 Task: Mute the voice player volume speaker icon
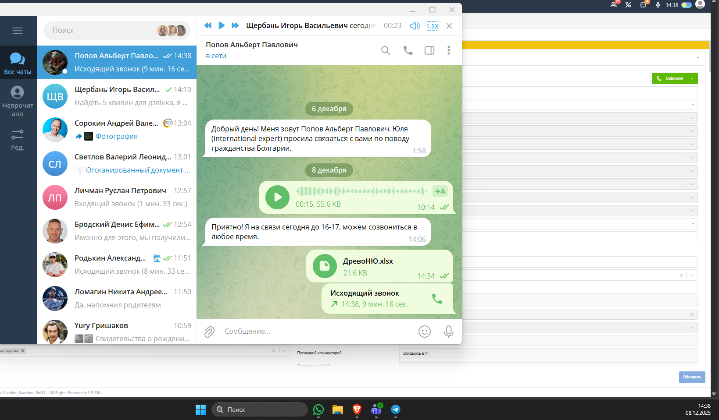tap(415, 26)
